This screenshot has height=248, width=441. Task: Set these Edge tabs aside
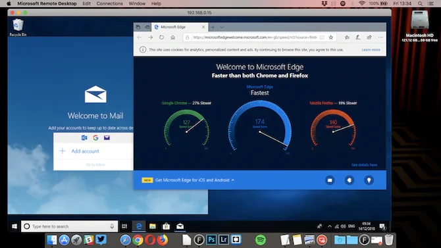(x=147, y=27)
